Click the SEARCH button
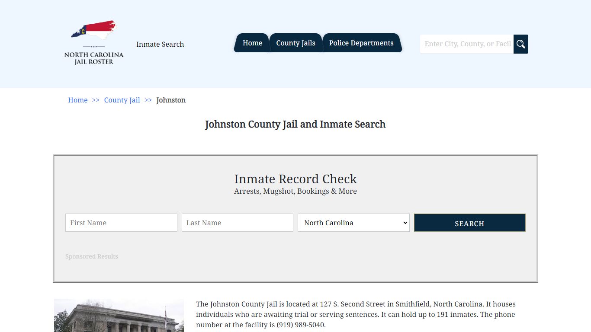This screenshot has height=332, width=591. [470, 223]
